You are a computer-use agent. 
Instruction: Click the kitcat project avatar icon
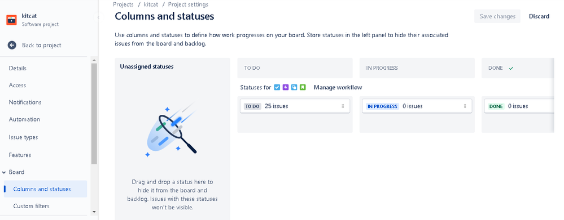coord(11,20)
